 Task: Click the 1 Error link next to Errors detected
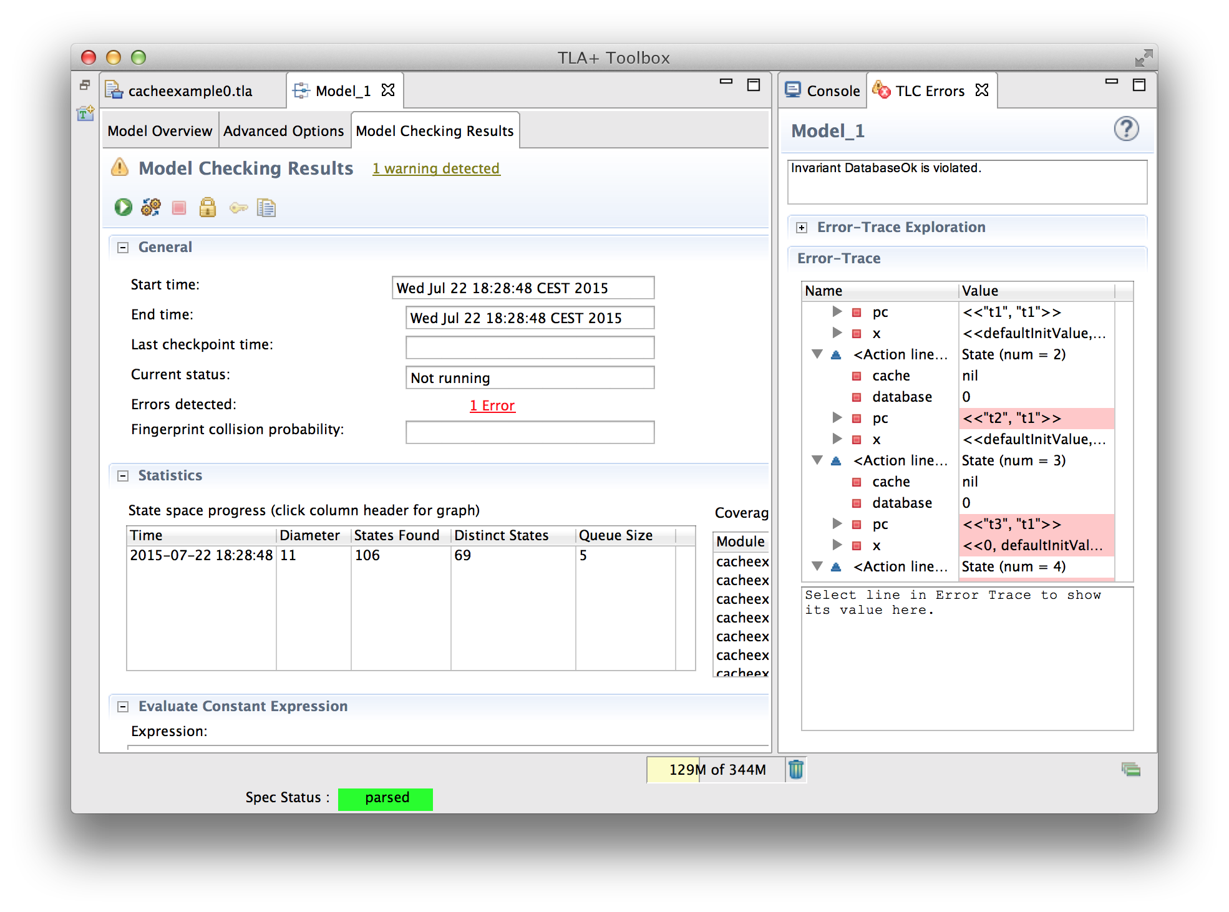[x=492, y=405]
